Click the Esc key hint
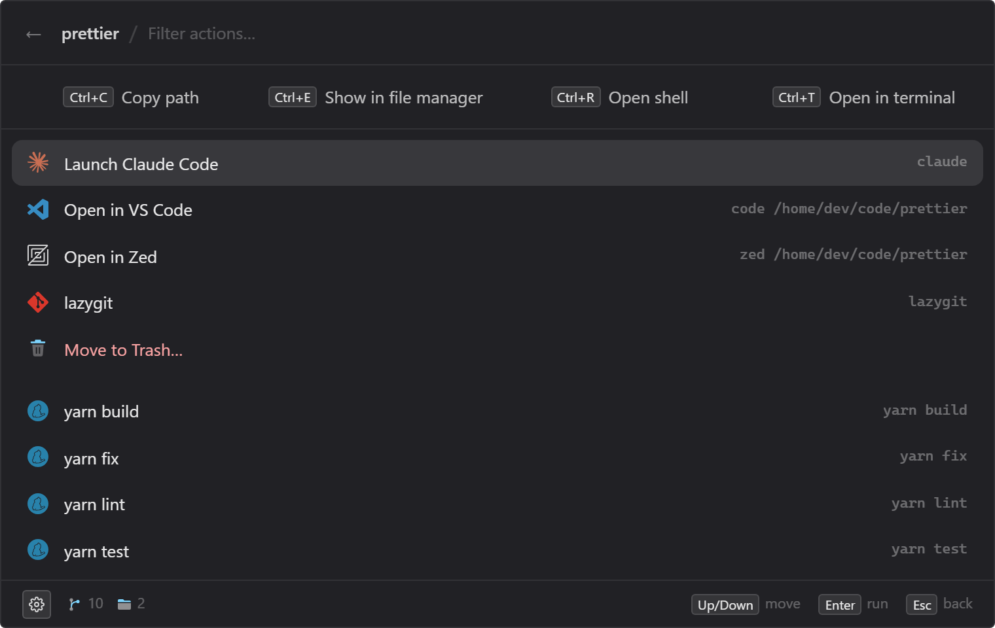The width and height of the screenshot is (995, 628). pos(922,604)
